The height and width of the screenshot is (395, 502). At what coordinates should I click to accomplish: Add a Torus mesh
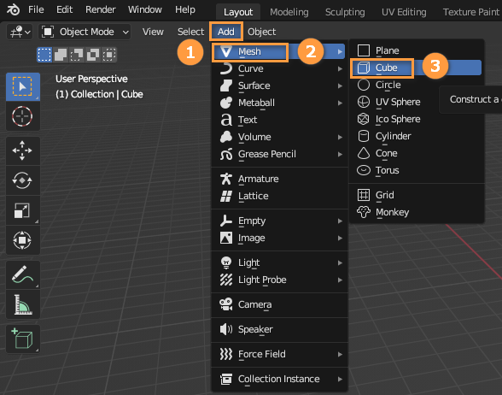(x=417, y=170)
